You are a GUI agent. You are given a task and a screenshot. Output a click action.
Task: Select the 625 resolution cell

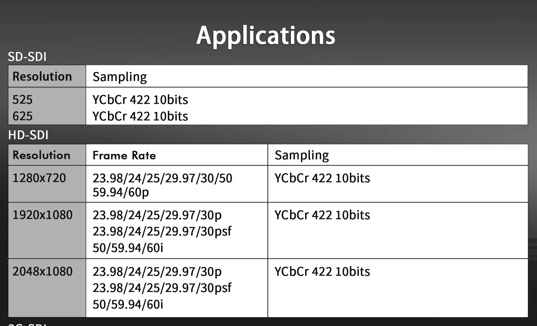pyautogui.click(x=22, y=116)
